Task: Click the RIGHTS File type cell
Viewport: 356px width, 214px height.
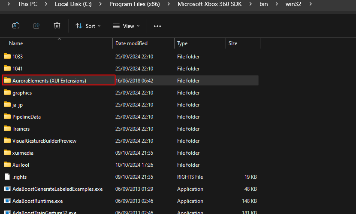Action: (190, 177)
